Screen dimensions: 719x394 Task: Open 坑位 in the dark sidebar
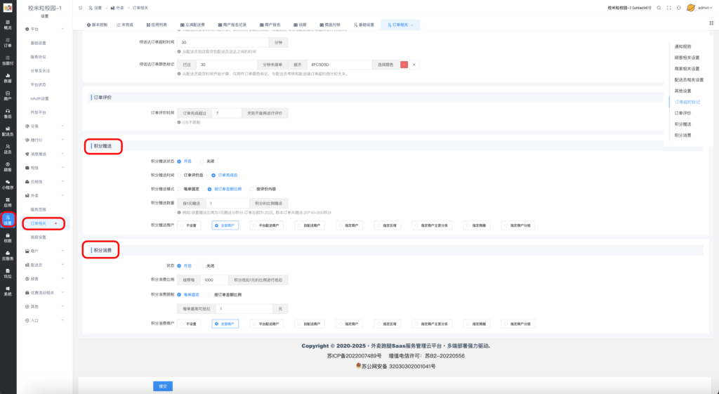click(x=8, y=273)
